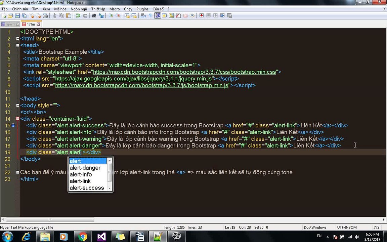
Task: Toggle INS mode in status bar
Action: pyautogui.click(x=376, y=227)
